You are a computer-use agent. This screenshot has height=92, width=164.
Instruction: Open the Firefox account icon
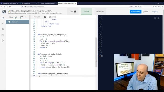tap(159, 6)
